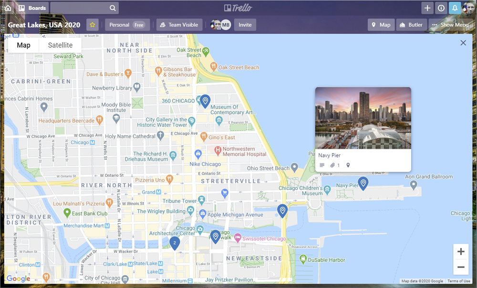Viewport: 477px width, 288px height.
Task: Open Google Terms of Use link
Action: click(459, 281)
